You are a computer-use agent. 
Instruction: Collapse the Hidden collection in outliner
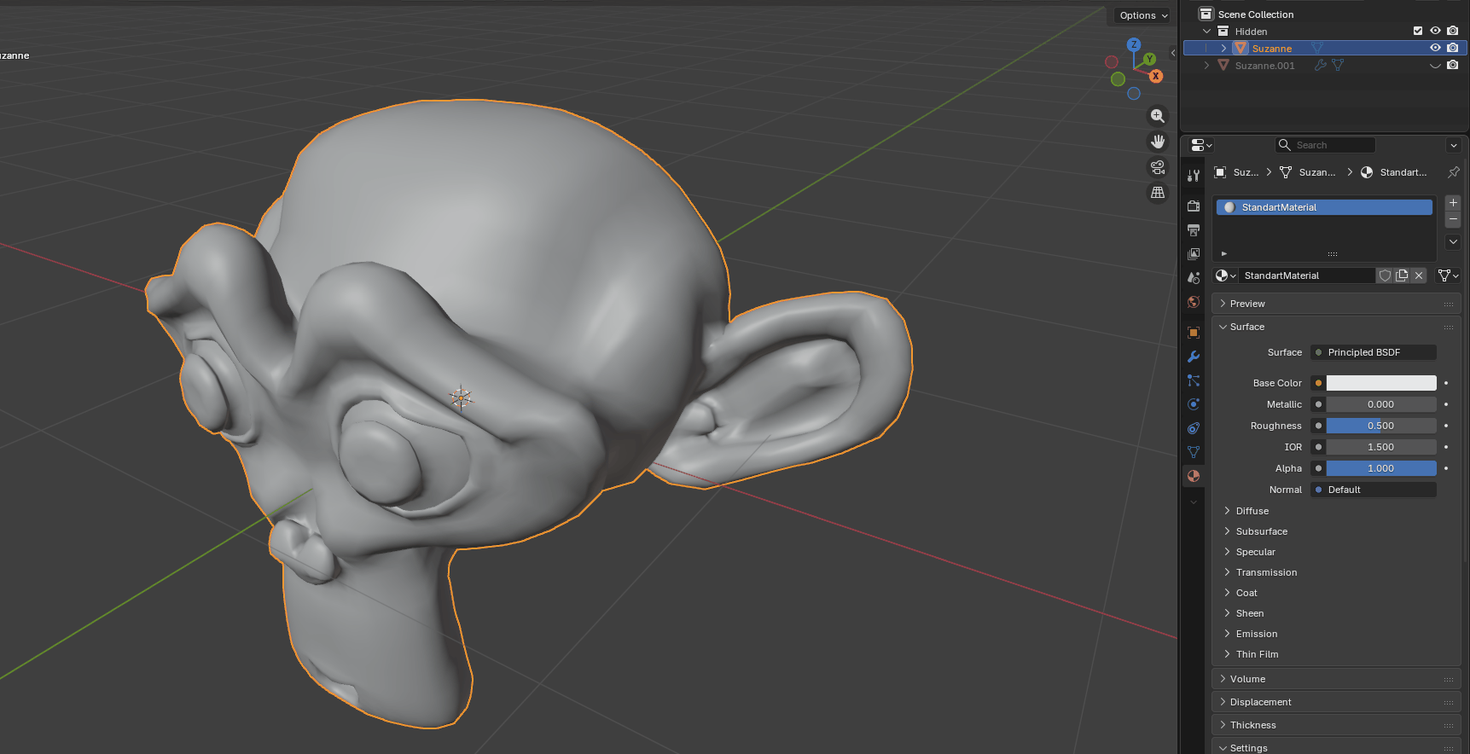(x=1206, y=32)
